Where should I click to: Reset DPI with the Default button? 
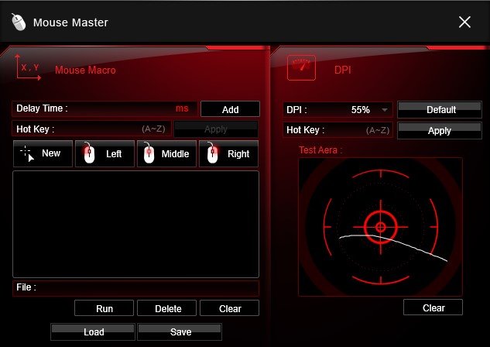tap(440, 109)
